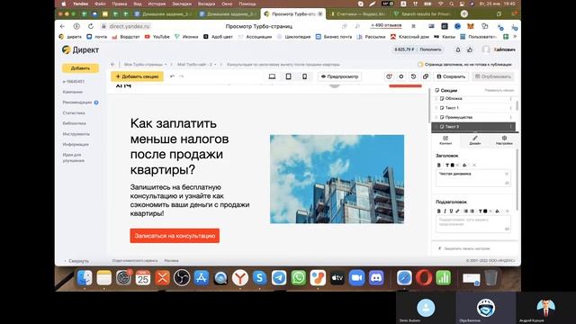Click the Предпросмотр button
Viewport: 576px width, 324px height.
pyautogui.click(x=340, y=76)
